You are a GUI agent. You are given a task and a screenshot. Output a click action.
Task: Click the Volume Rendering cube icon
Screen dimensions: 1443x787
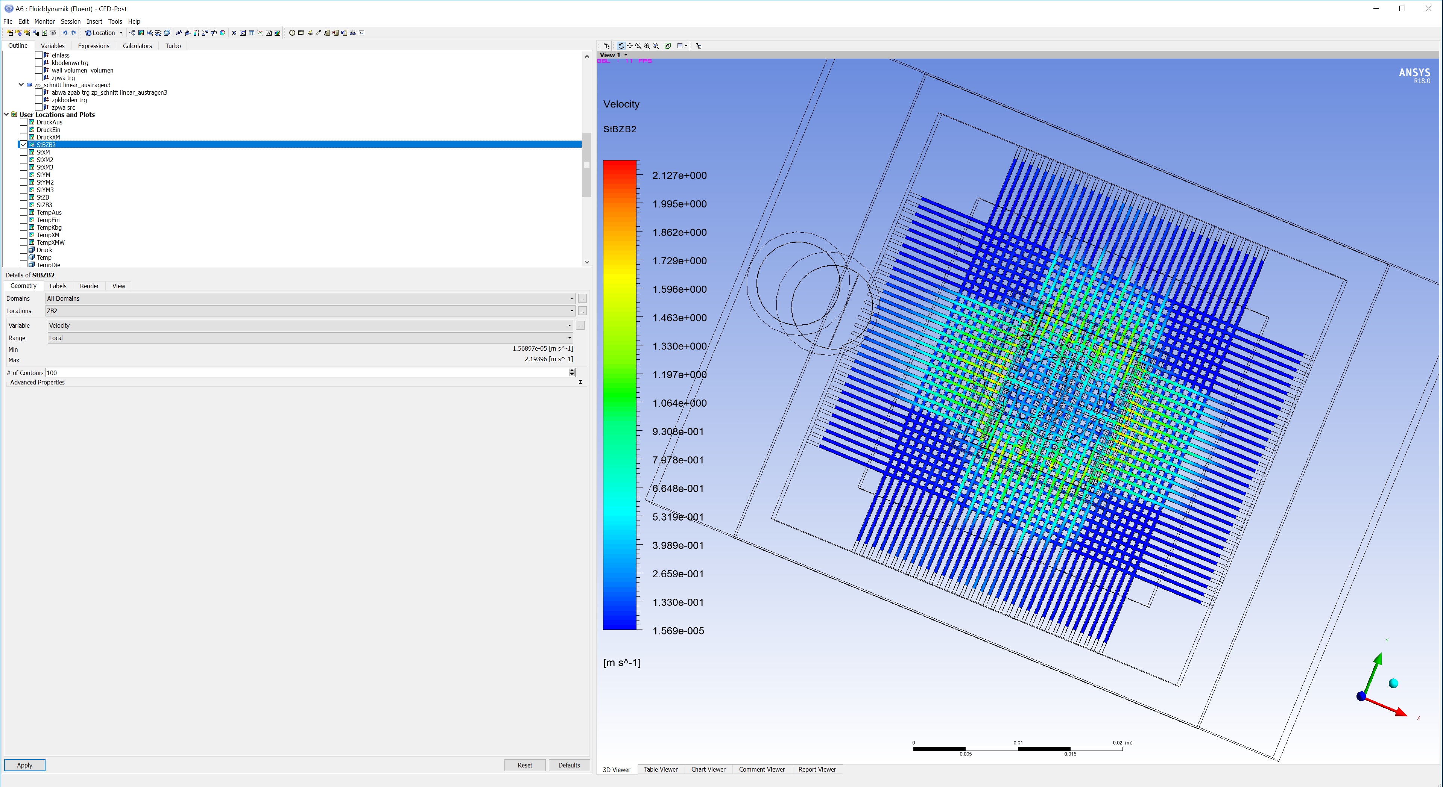coord(167,33)
